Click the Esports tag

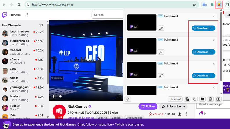click(102, 118)
